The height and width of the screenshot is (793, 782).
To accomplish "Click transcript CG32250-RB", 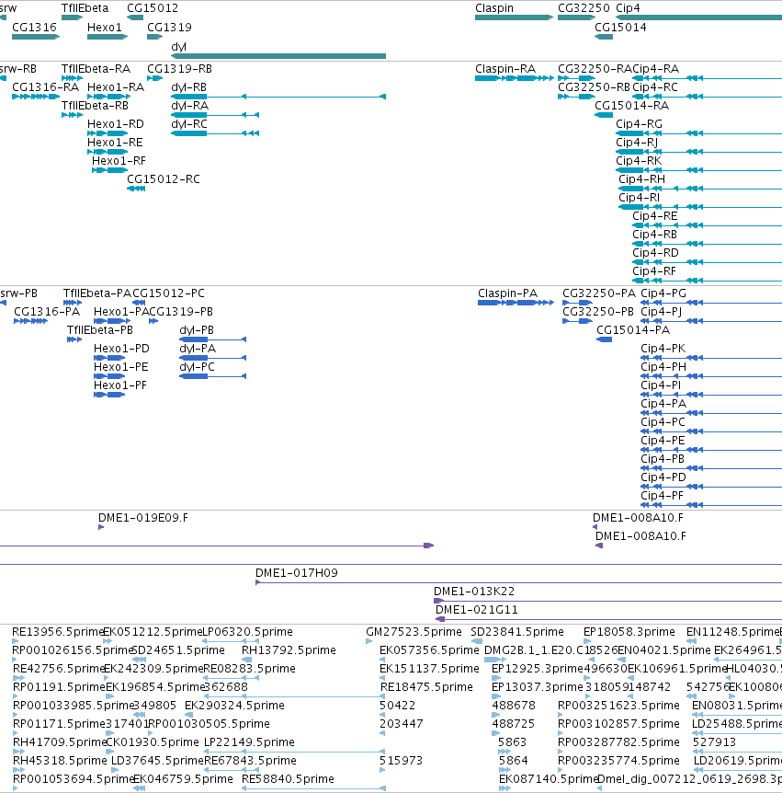I will [576, 97].
